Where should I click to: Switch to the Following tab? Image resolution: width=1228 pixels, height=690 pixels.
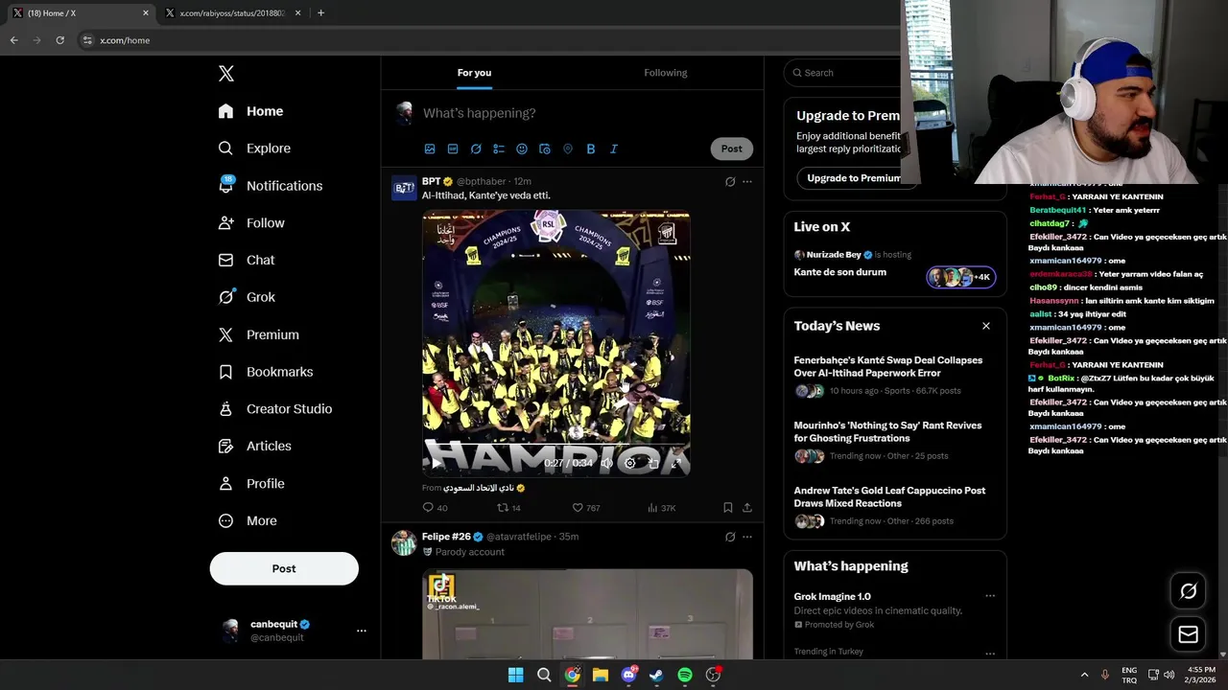click(666, 73)
